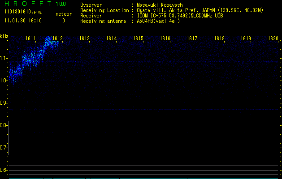
Task: Click the 1616 time marker
Action: coord(165,38)
